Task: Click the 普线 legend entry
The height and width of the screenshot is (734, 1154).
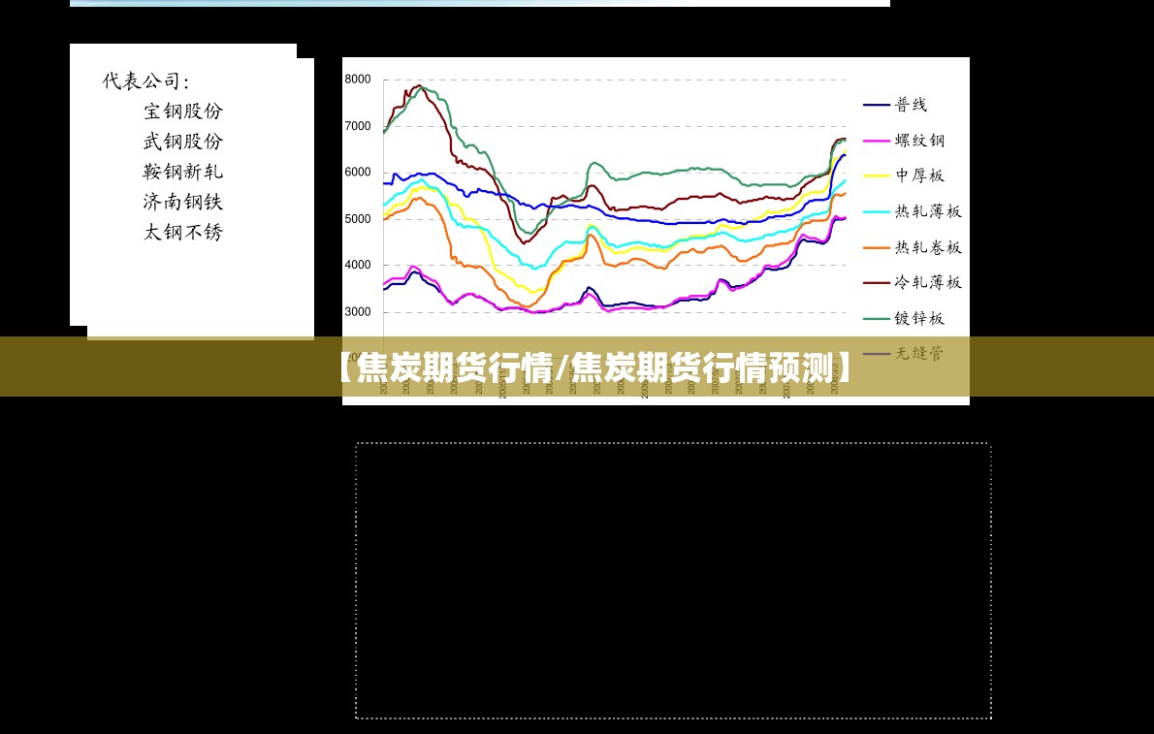Action: (895, 105)
